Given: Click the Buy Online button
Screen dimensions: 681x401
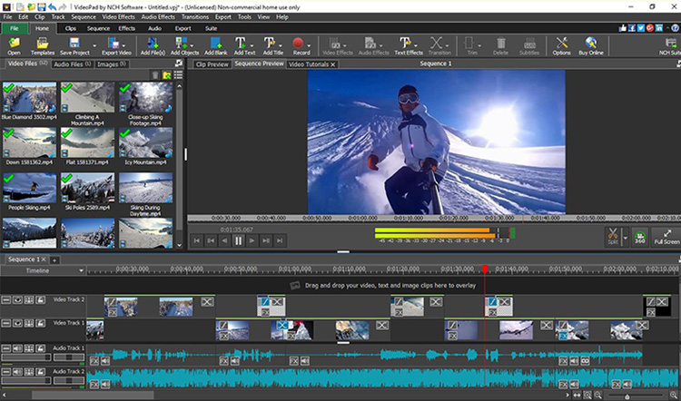Looking at the screenshot, I should click(591, 46).
